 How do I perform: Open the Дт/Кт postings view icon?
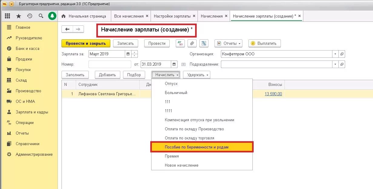(180, 43)
